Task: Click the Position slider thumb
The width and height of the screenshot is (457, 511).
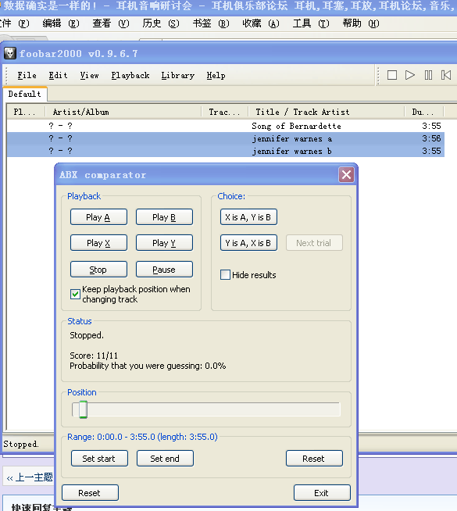Action: pyautogui.click(x=83, y=409)
